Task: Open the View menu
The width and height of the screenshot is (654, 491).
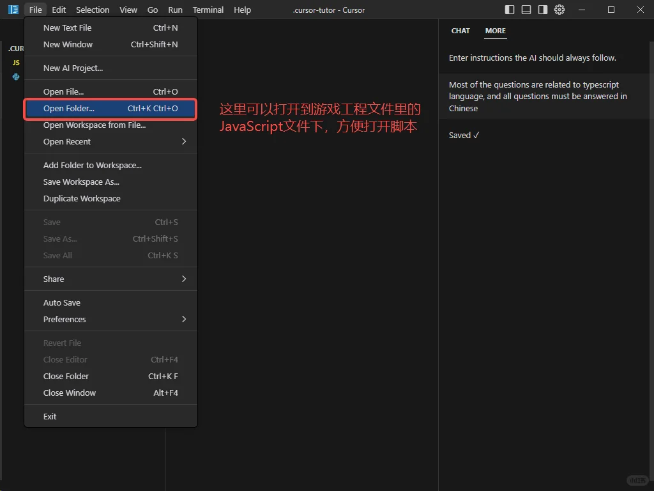Action: (128, 10)
